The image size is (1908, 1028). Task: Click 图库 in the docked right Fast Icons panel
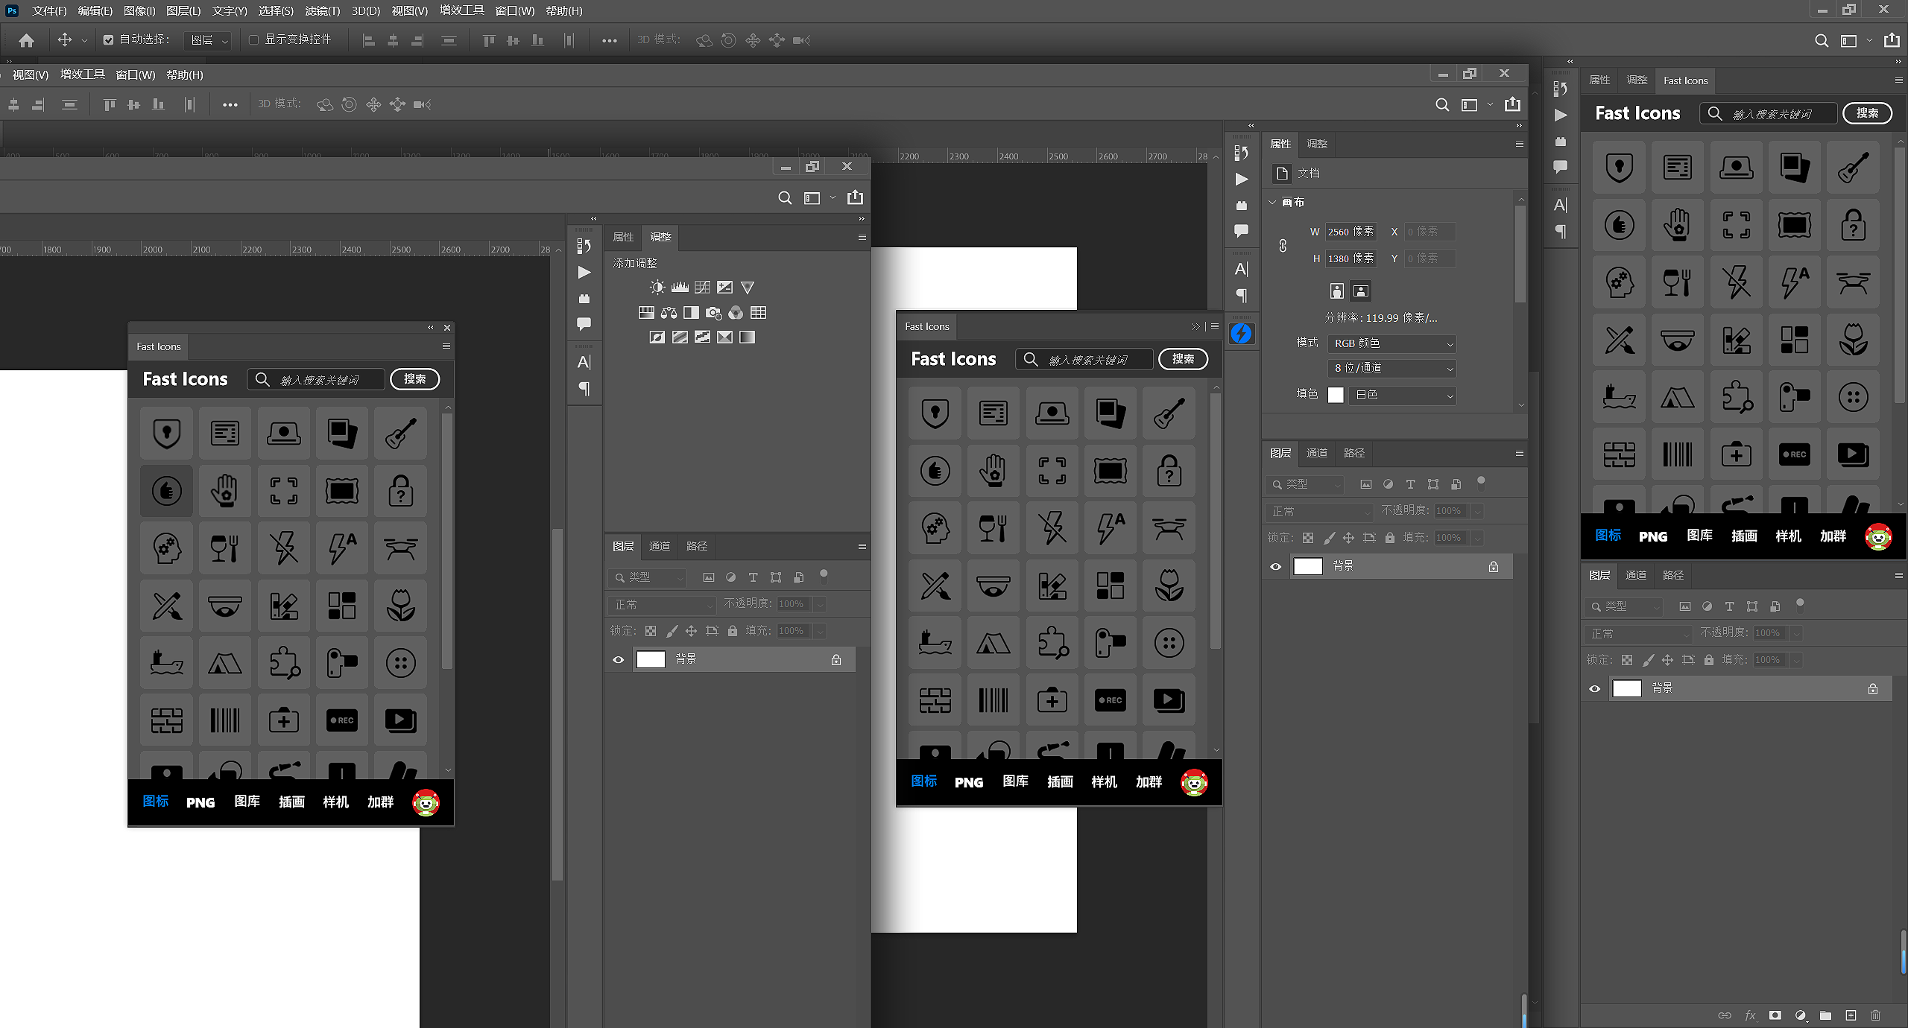click(1699, 536)
